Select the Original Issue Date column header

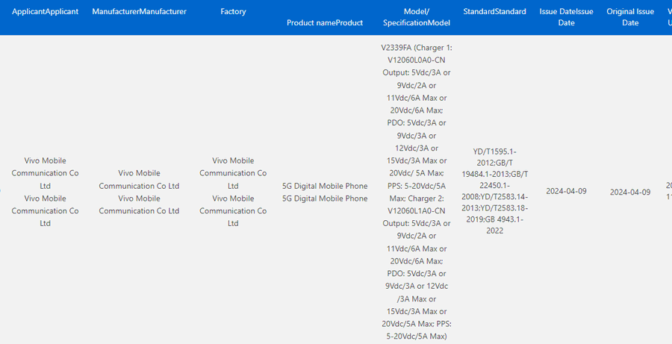pos(630,17)
